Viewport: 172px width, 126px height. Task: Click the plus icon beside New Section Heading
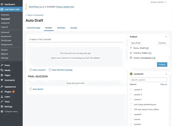click(50, 70)
